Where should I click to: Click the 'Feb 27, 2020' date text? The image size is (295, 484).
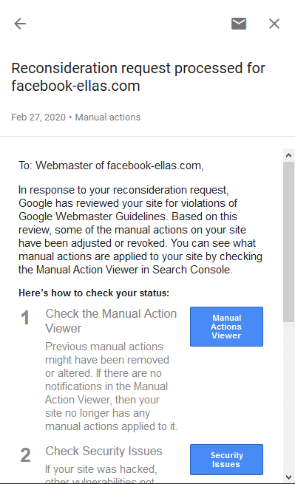[38, 117]
